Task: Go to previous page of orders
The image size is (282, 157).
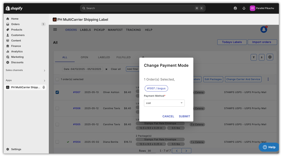Action: [x=177, y=151]
